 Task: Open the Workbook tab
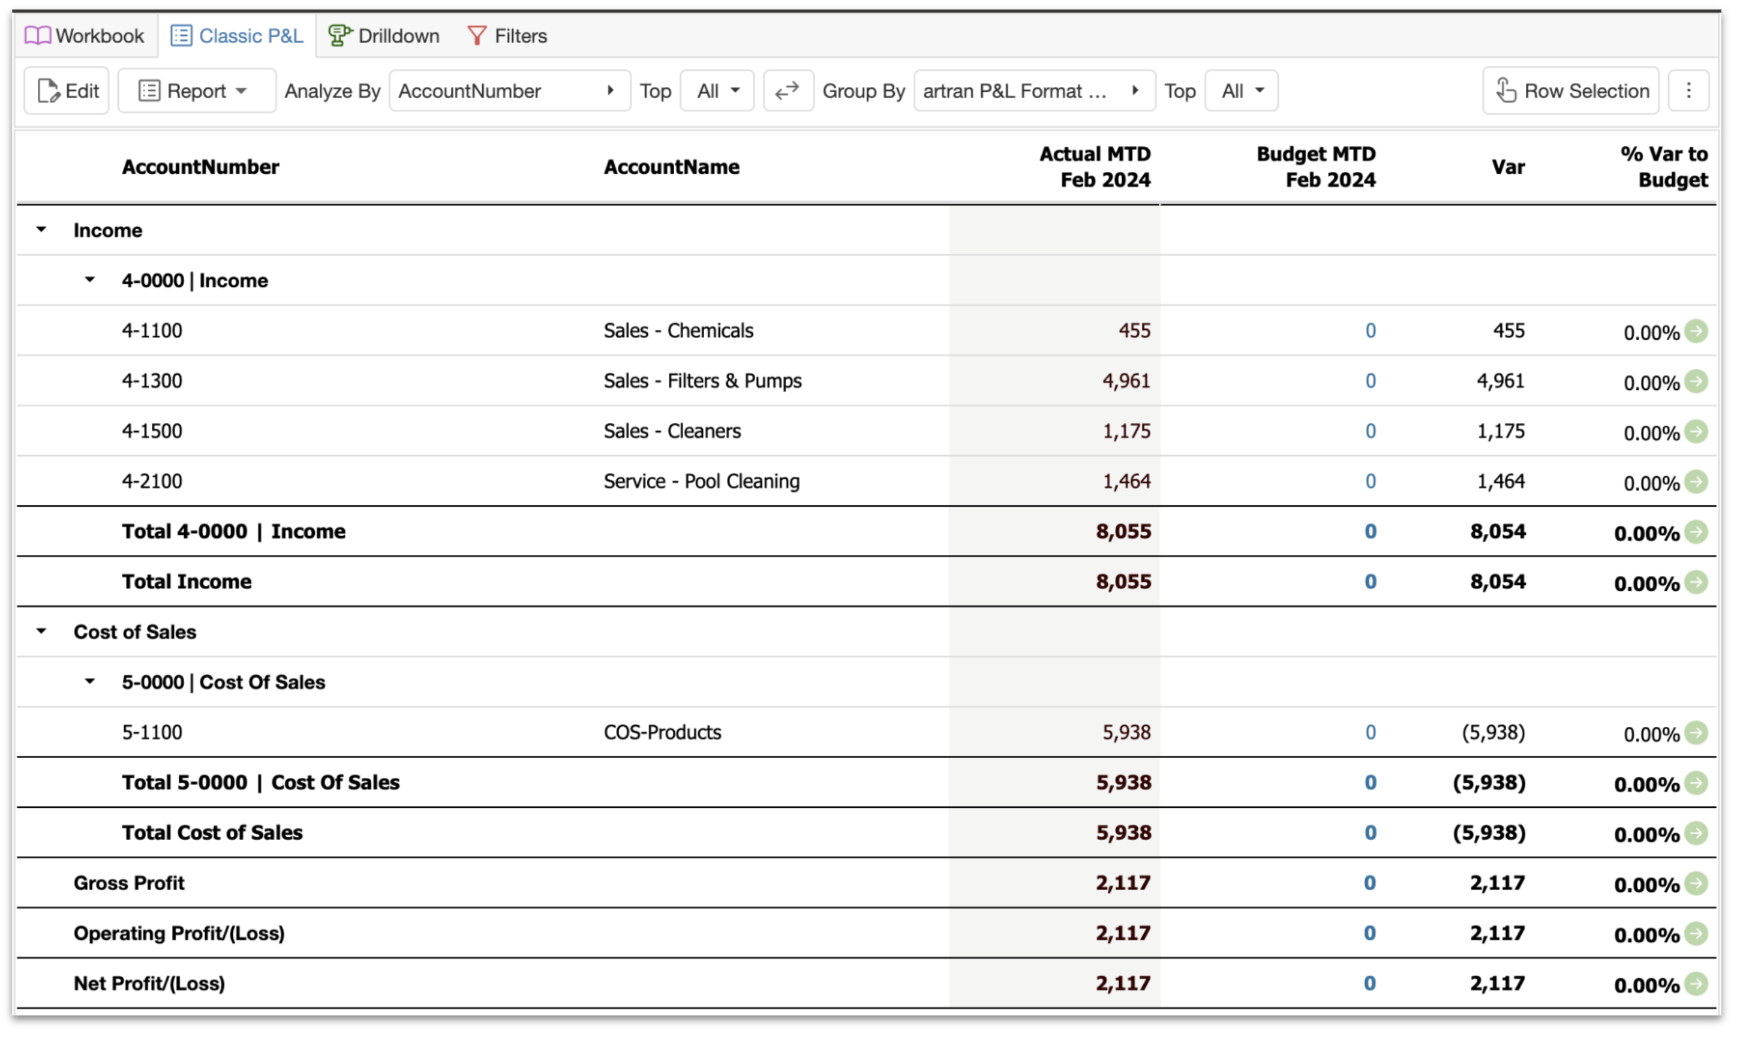click(x=84, y=36)
